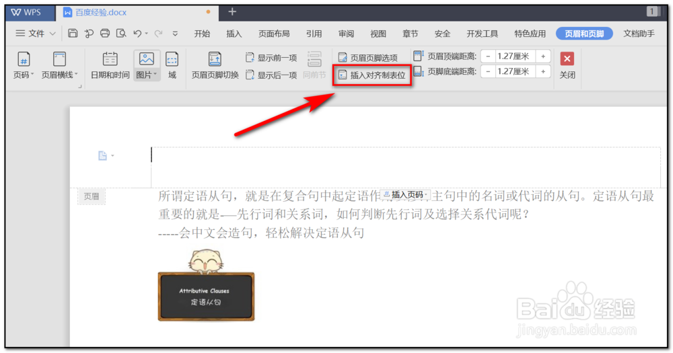Click the Print Preview icon
Viewport: 673px width, 353px height.
pyautogui.click(x=121, y=33)
